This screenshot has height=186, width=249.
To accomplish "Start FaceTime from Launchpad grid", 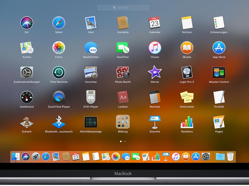I will tap(123, 48).
